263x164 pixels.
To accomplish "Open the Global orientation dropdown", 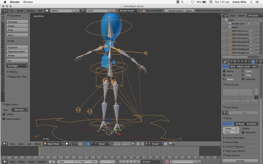I will coord(104,144).
